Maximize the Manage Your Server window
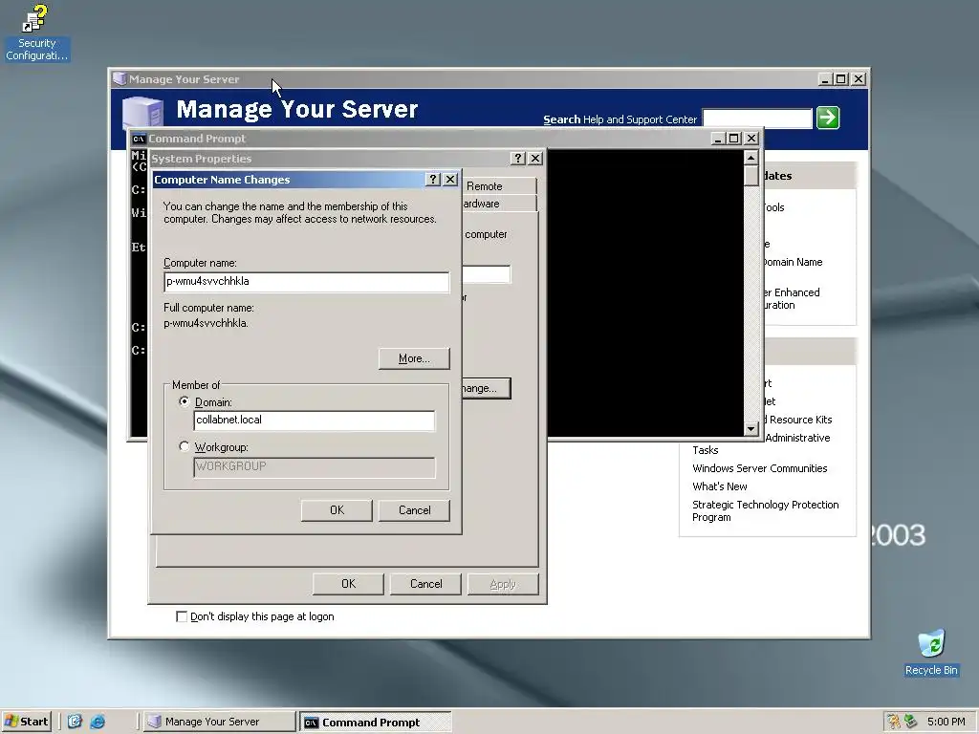 tap(841, 79)
